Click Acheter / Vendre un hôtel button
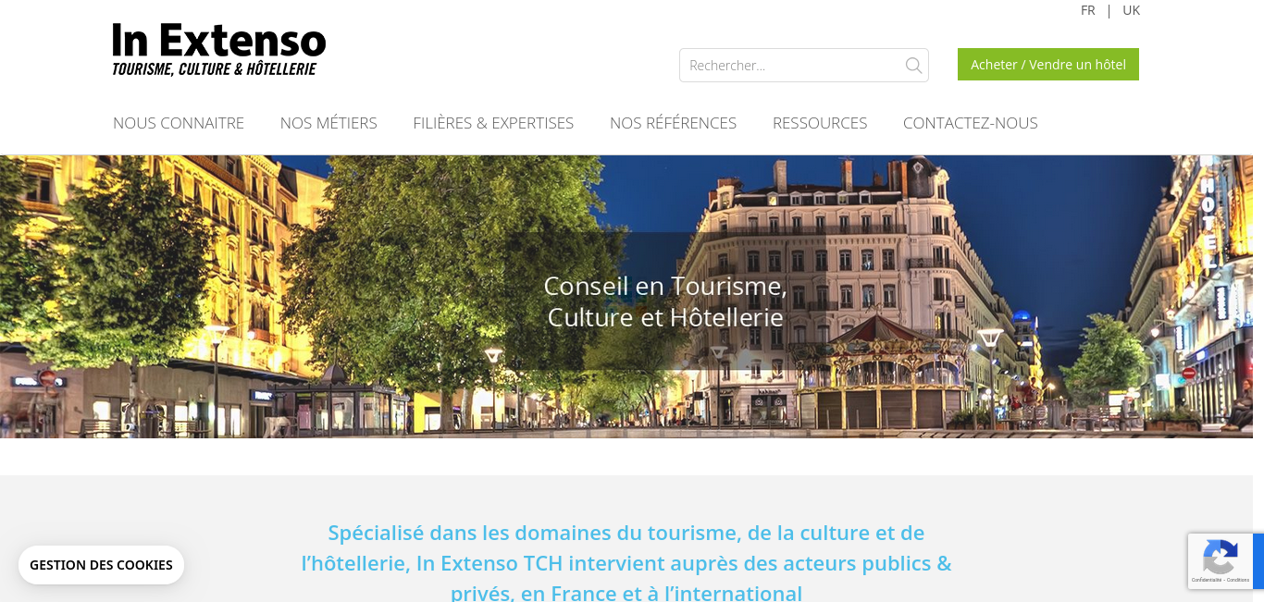This screenshot has height=602, width=1264. tap(1048, 65)
